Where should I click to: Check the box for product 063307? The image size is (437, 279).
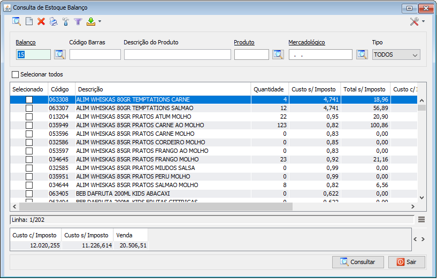29,108
